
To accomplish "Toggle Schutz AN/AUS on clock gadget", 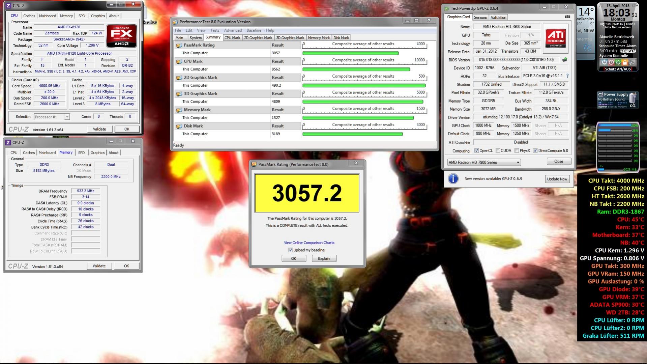I will click(x=618, y=69).
